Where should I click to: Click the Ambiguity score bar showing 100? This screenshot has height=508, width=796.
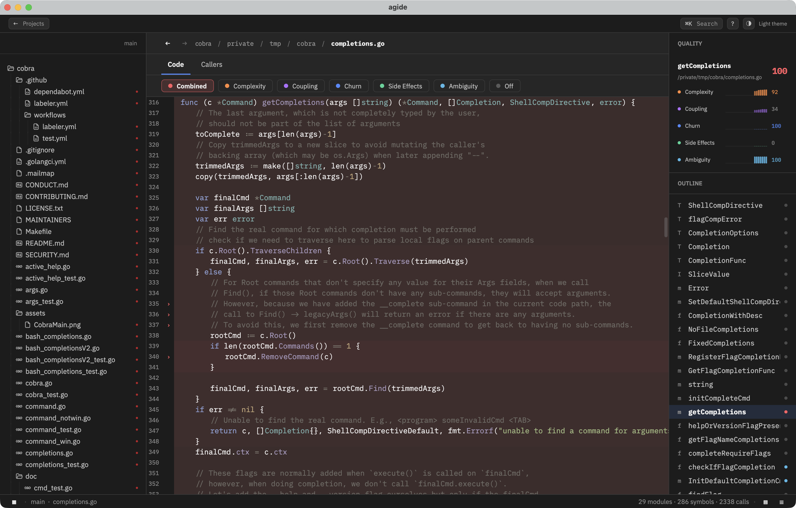pyautogui.click(x=760, y=160)
